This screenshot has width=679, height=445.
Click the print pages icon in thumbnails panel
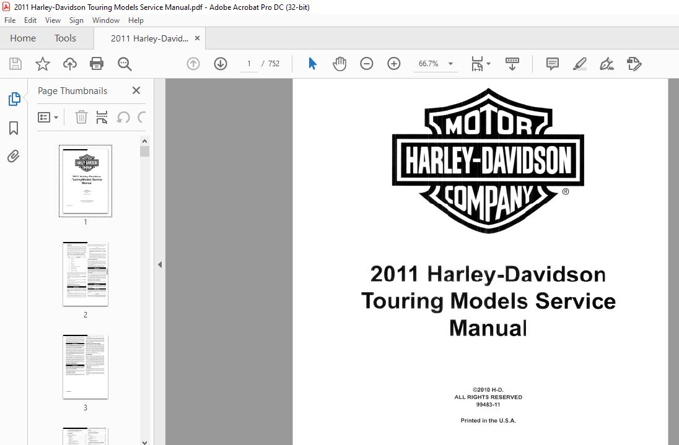(x=102, y=117)
